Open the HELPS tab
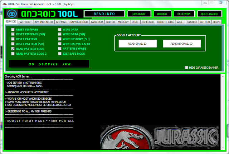The height and width of the screenshot is (154, 229). coord(216,22)
